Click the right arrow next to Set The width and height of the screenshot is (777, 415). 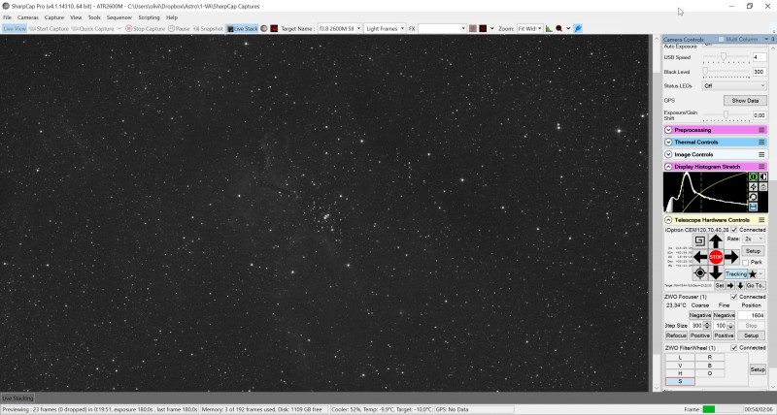tap(730, 286)
